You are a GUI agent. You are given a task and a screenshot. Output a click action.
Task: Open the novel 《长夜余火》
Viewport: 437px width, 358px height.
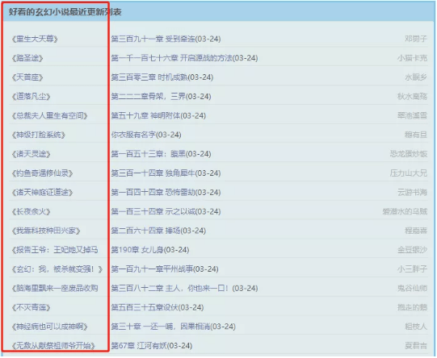[x=31, y=212]
